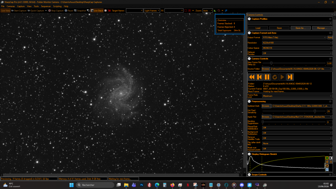
Task: Click the orange reset stretch circular icon
Action: (327, 166)
